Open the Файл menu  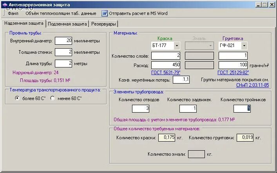[13, 13]
